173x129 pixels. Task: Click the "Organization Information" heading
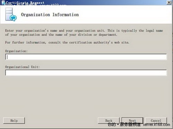pyautogui.click(x=50, y=15)
